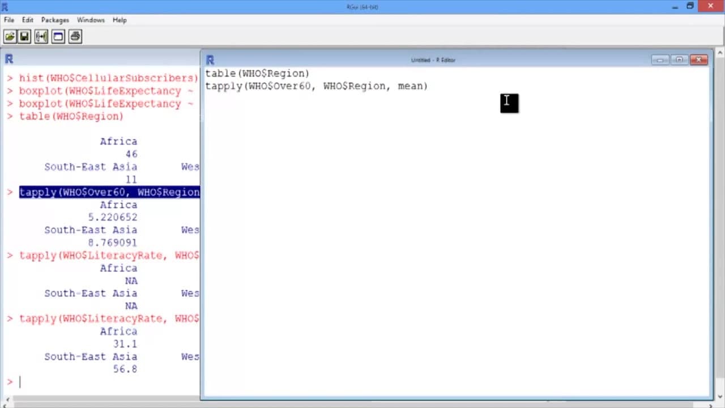Click highlighted console line 'tapply(WHO$Over60, WHO$Region'
The width and height of the screenshot is (725, 408).
tap(109, 192)
